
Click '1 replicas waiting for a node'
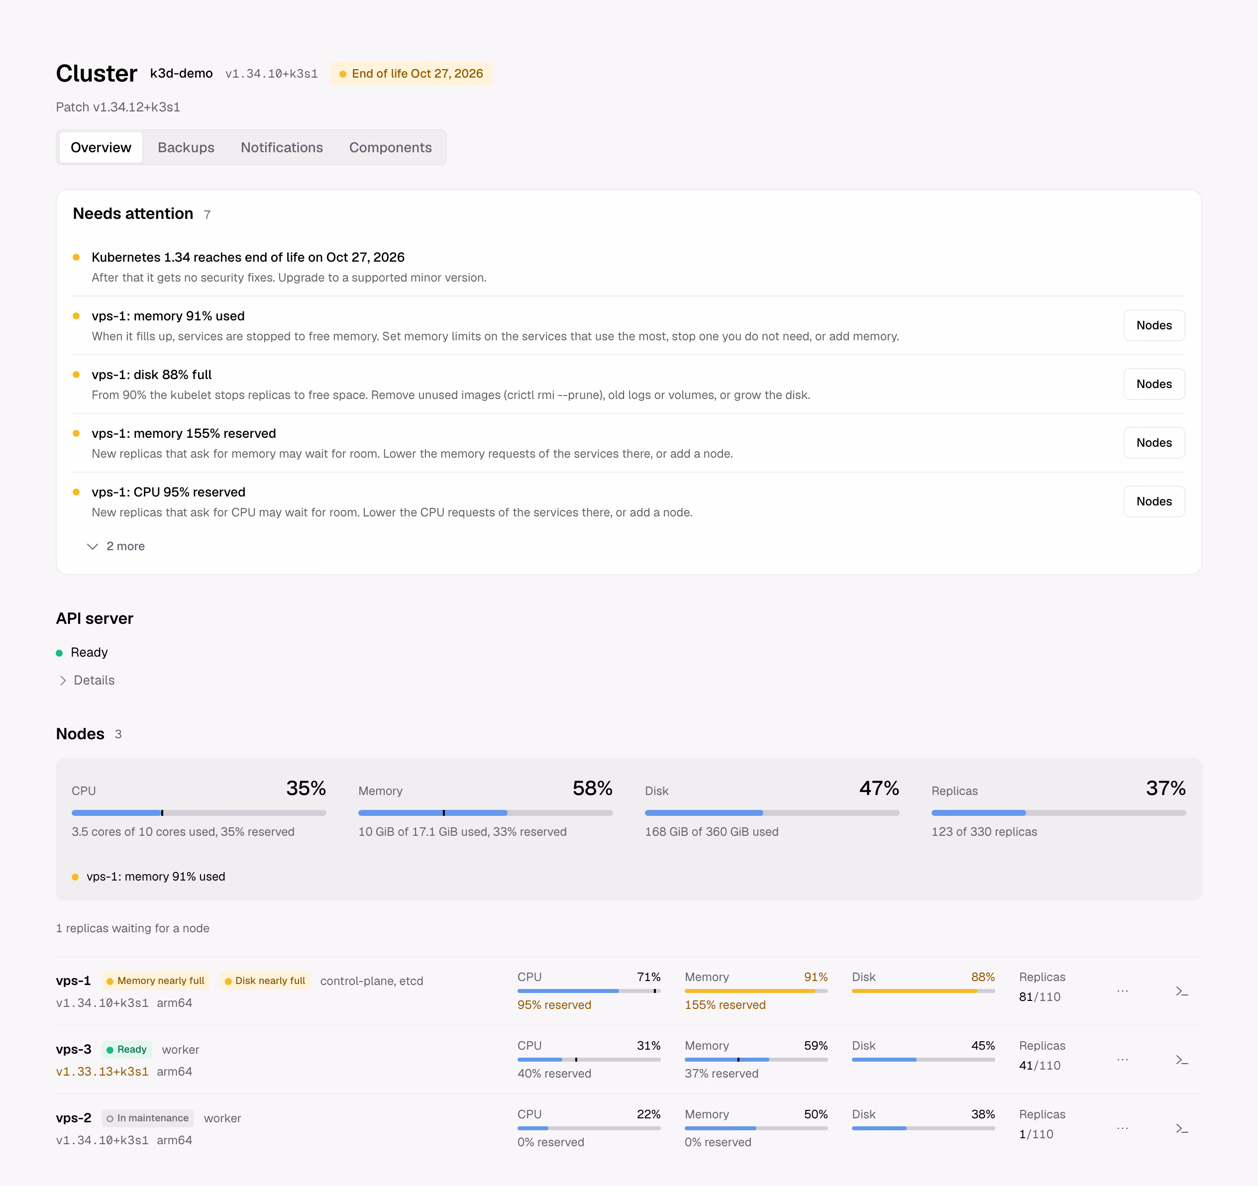tap(132, 928)
